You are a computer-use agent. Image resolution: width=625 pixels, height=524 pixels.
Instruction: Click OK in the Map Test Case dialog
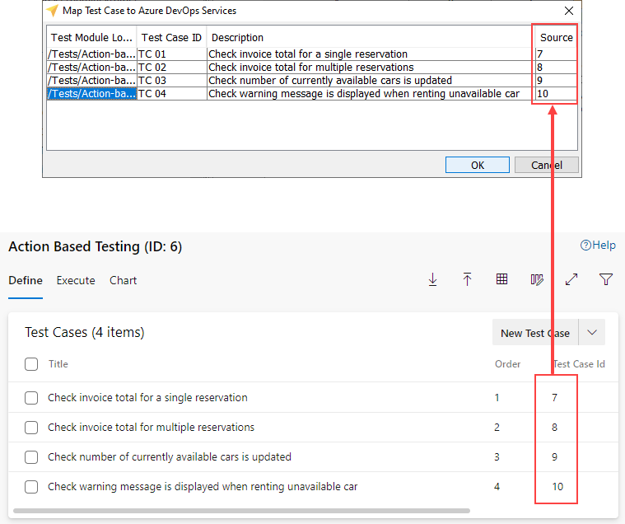(477, 165)
